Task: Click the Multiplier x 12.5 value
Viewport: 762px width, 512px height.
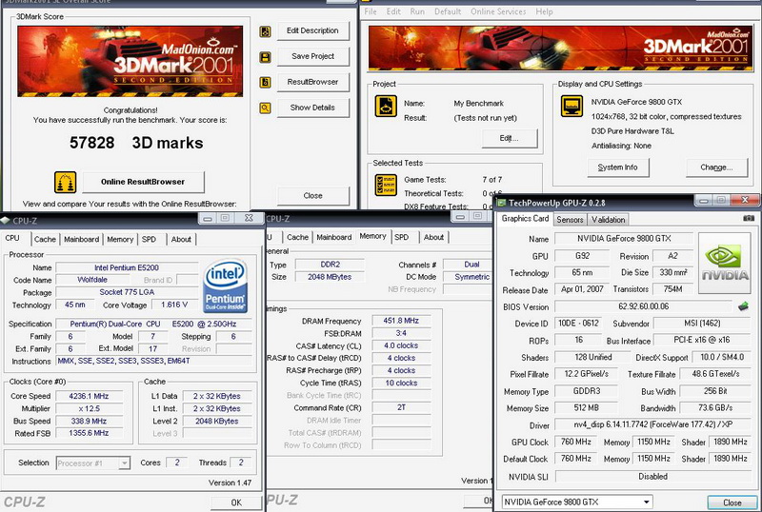Action: point(89,408)
